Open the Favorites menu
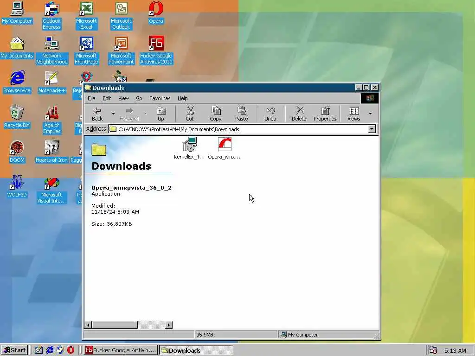The width and height of the screenshot is (475, 356). point(160,98)
